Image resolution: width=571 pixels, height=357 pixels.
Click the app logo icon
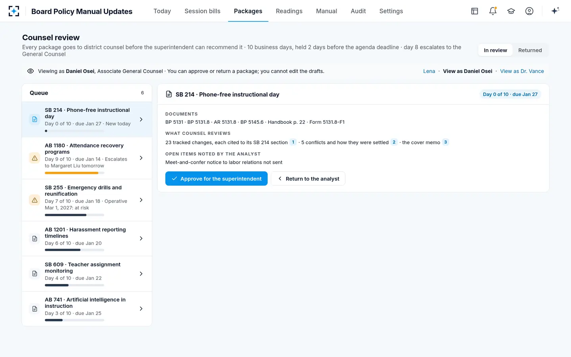click(14, 11)
